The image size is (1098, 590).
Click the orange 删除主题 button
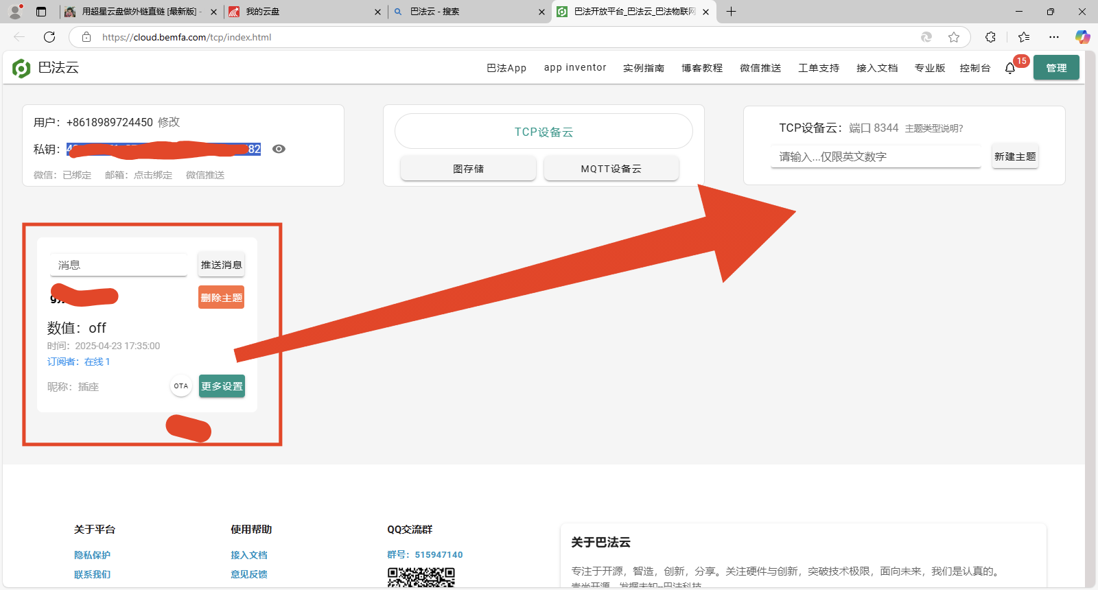[x=221, y=298]
